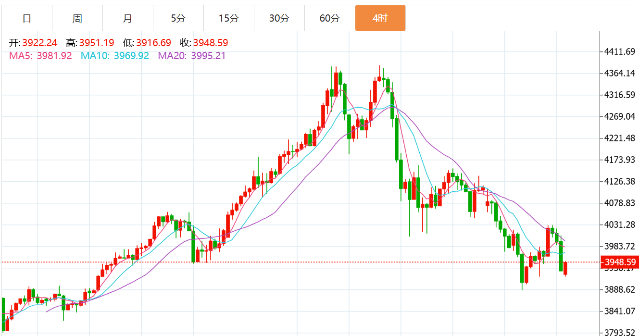This screenshot has width=639, height=336.
Task: Choose the 30分 interval tab
Action: coord(279,18)
